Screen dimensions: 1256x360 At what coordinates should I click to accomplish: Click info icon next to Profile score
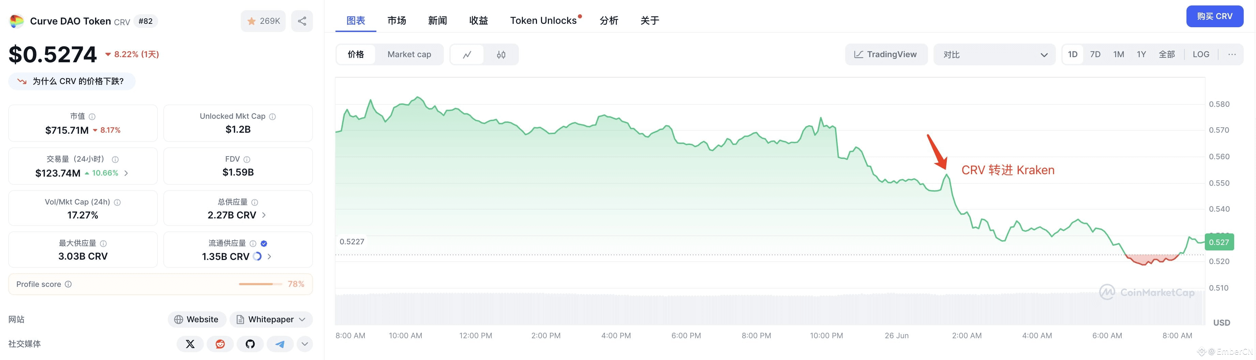point(68,284)
